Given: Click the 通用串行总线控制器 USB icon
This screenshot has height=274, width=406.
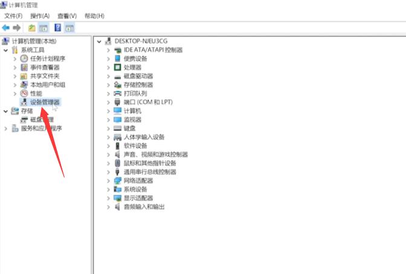Looking at the screenshot, I should (117, 172).
